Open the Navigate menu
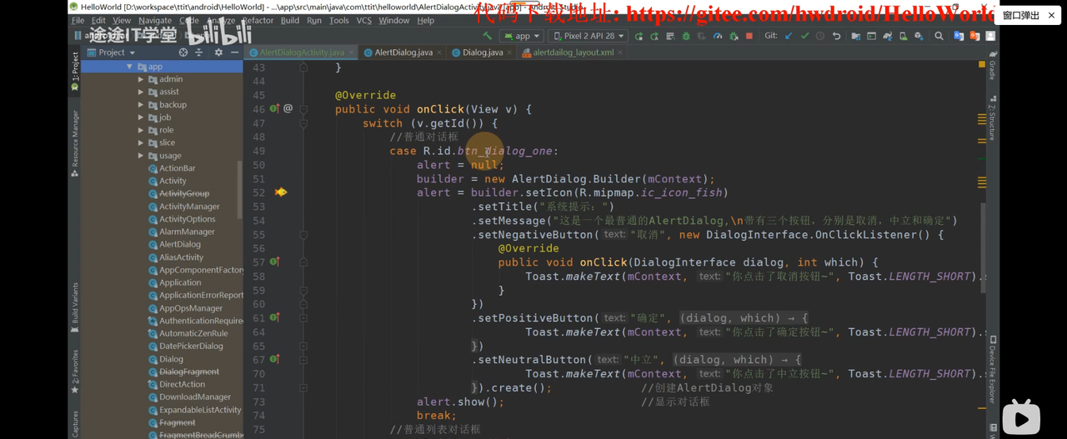 (x=155, y=20)
